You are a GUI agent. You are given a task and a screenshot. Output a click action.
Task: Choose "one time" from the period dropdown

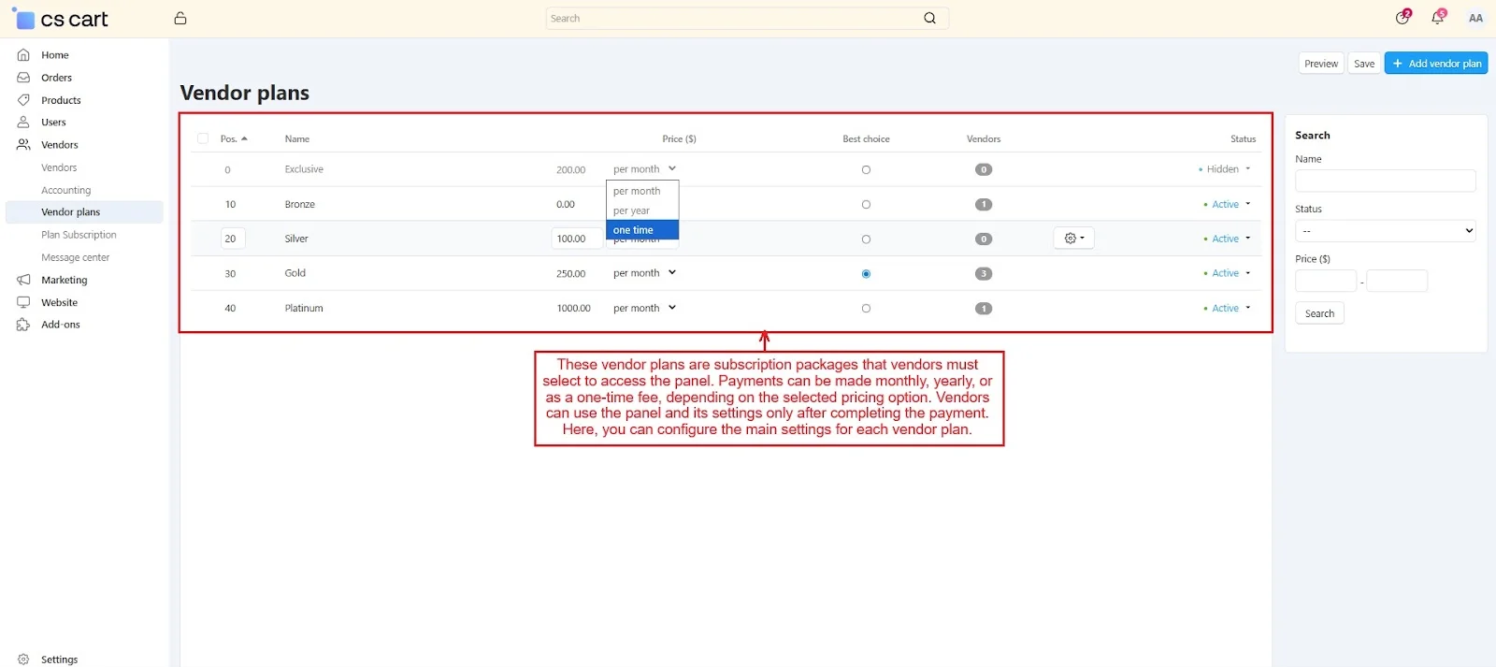coord(641,230)
